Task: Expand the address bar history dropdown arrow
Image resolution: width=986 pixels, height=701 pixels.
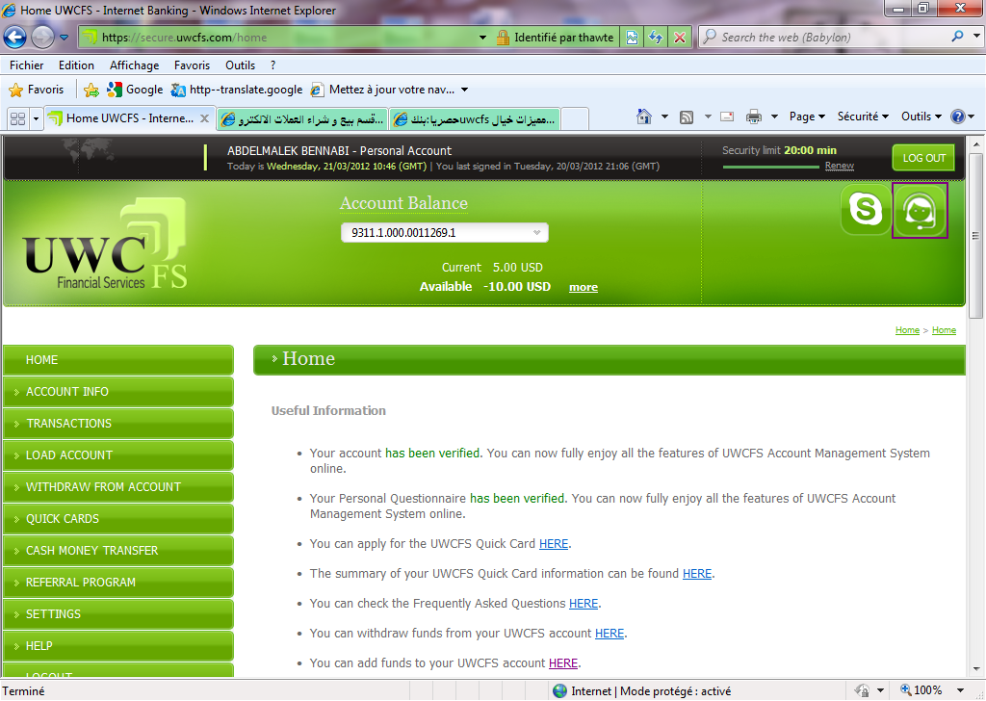Action: coord(483,38)
